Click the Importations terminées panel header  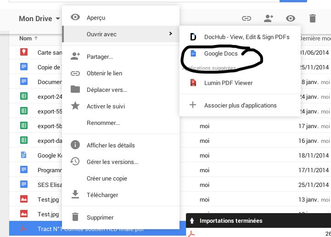point(258,220)
